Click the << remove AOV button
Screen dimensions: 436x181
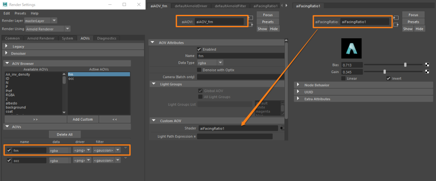point(115,119)
